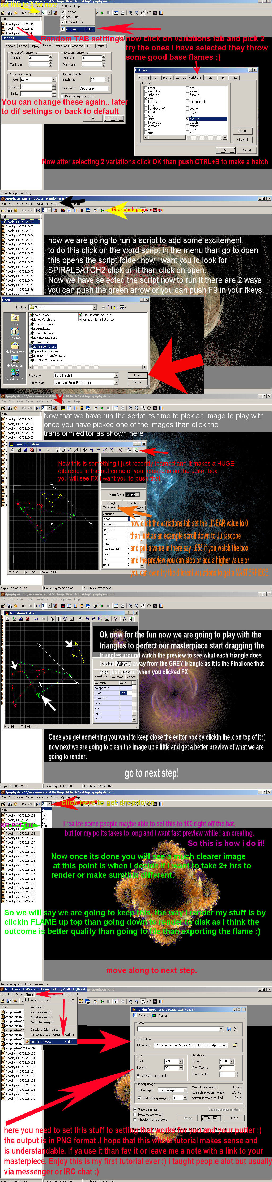Open the Height dropdown showing 291
The image size is (272, 1182).
click(180, 1068)
